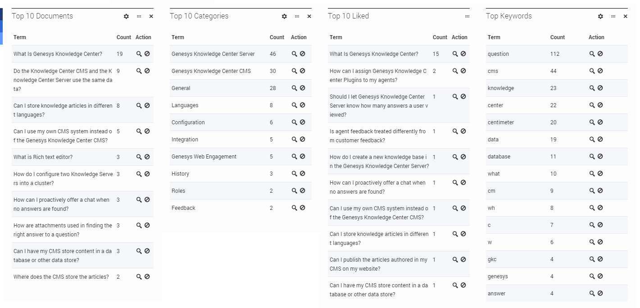Screen dimensions: 640x308
Task: Search for Genesys Knowledge Center Server category
Action: click(294, 54)
